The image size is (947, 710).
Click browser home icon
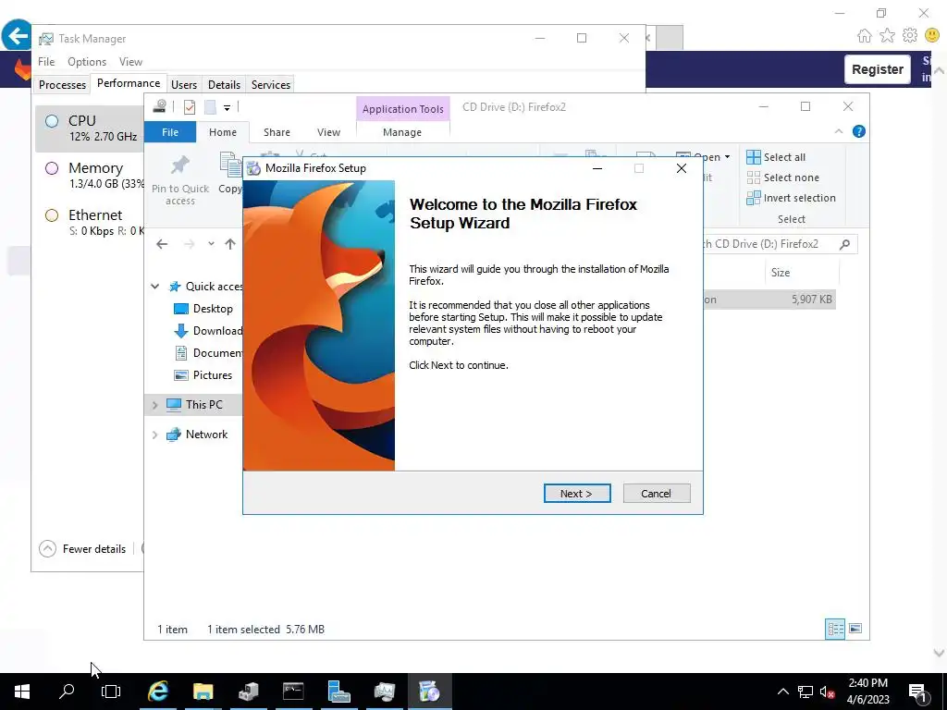point(865,36)
